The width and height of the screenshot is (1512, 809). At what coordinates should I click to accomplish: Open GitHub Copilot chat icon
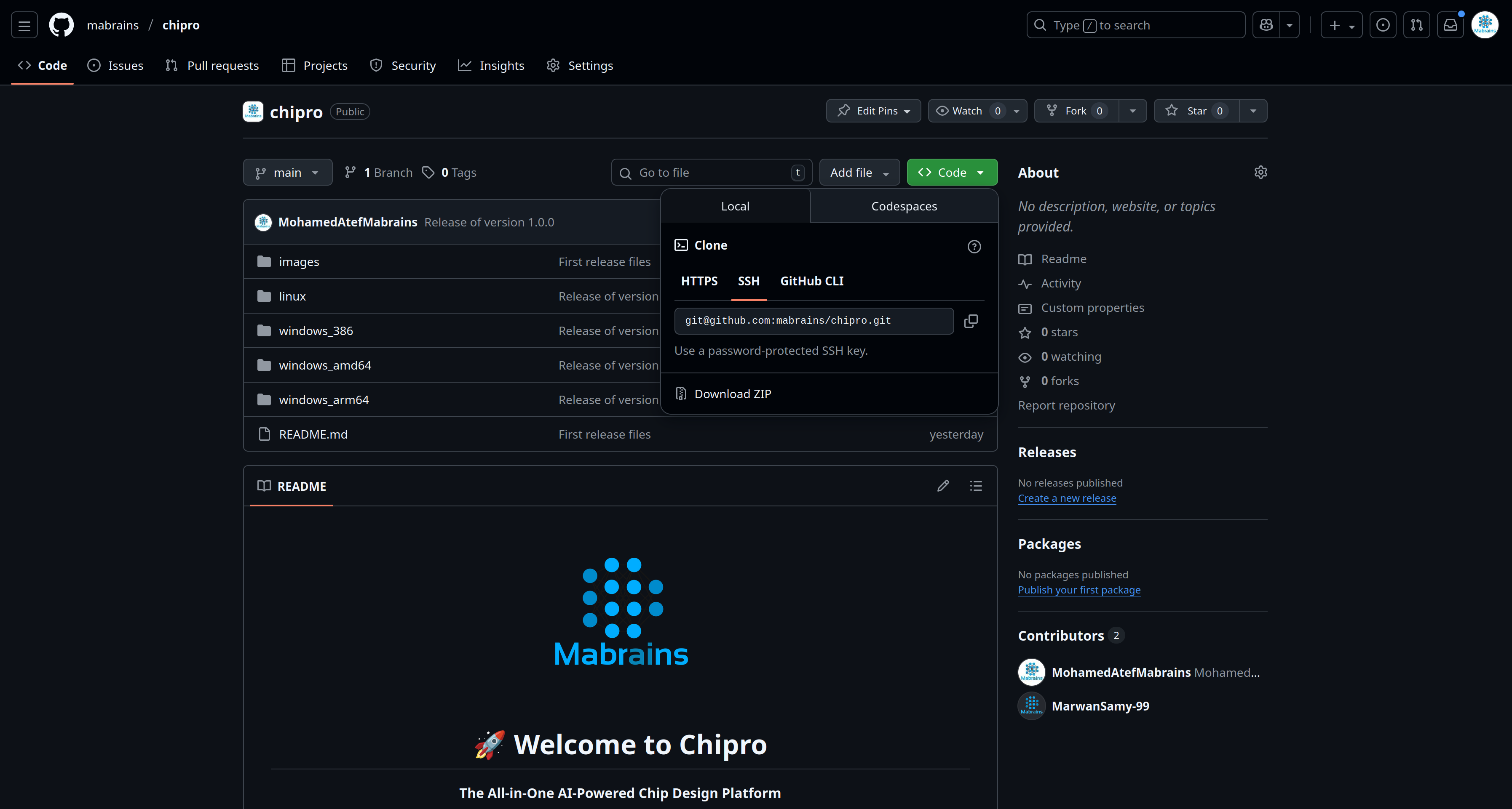1266,24
